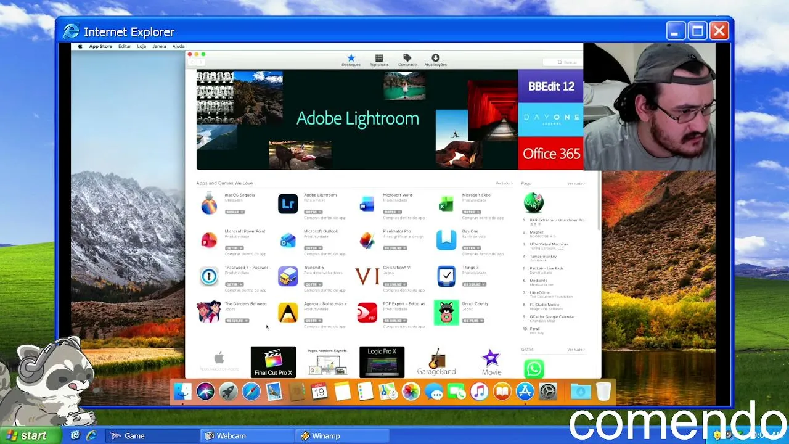Open the Janela menu

click(159, 46)
